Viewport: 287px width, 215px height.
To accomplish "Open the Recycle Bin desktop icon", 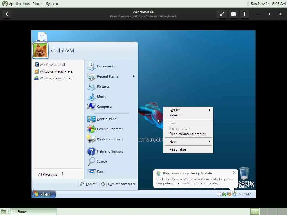I will (x=244, y=174).
